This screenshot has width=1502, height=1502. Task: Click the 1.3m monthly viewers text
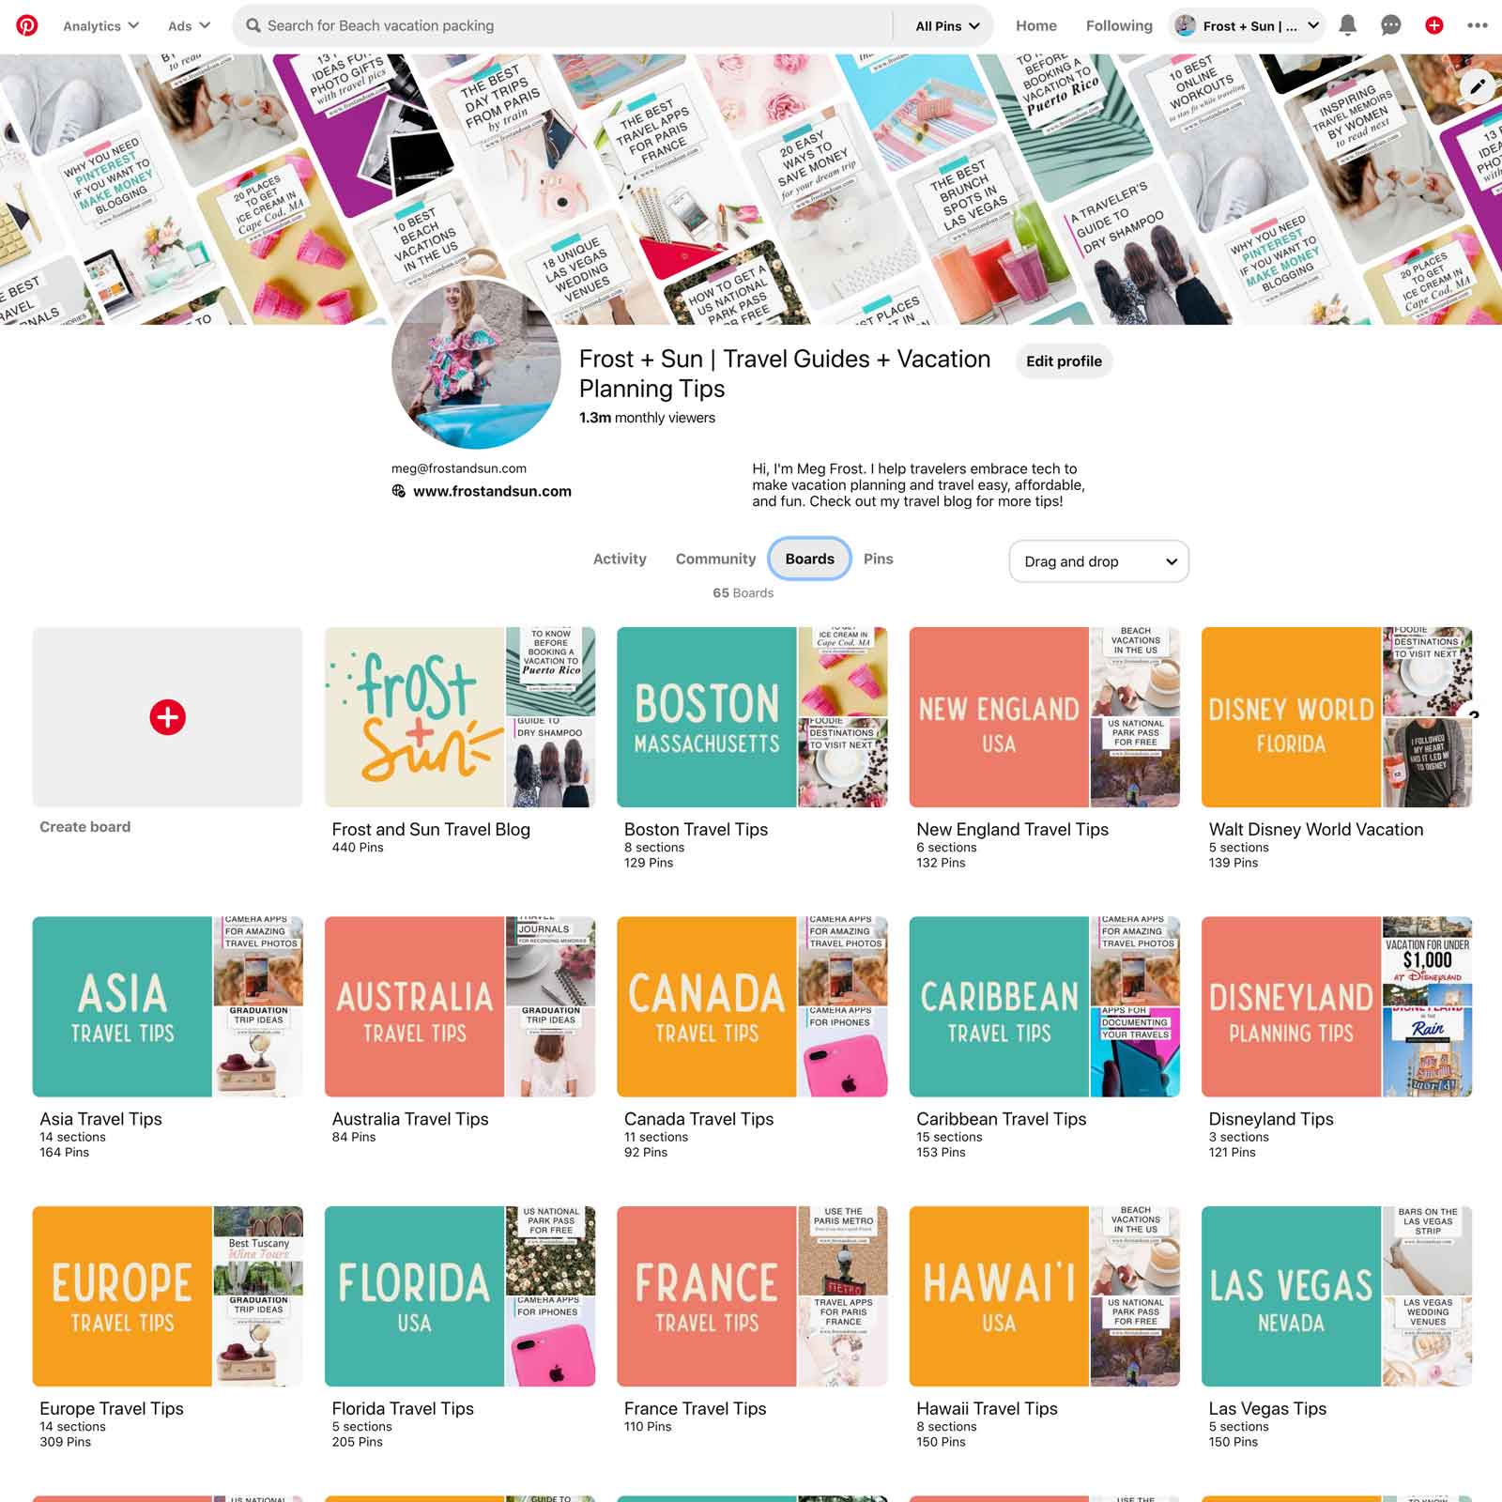pos(647,418)
